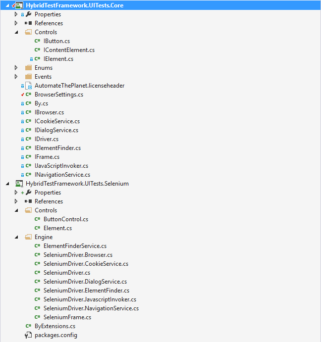Screen dimensions: 321x342
Task: Select the ICookieService.cs file
Action: coord(57,121)
